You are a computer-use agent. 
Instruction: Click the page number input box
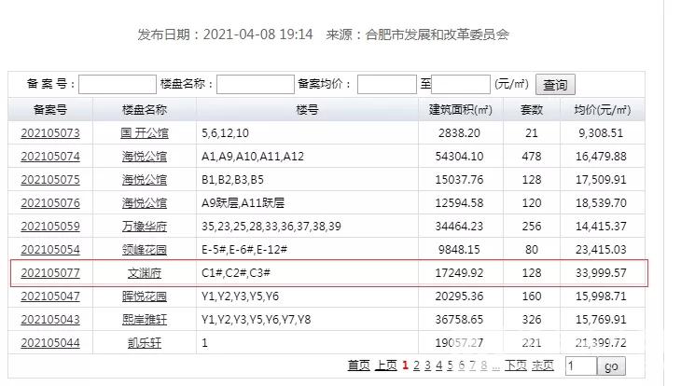pos(581,366)
